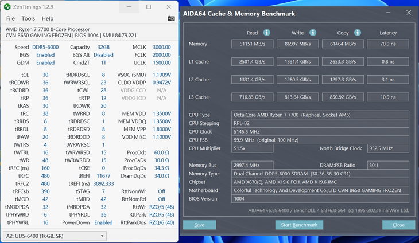
Task: Click the Close button in AIDA64
Action: [398, 225]
